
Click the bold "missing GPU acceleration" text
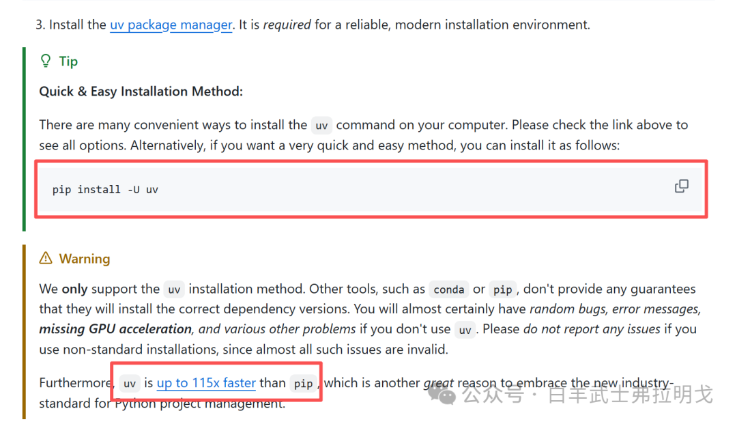116,329
